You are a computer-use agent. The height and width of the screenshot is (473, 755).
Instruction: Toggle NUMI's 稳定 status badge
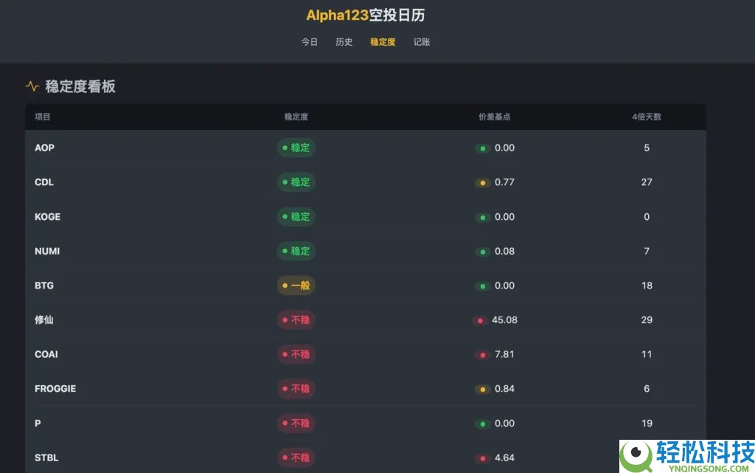[x=296, y=251]
